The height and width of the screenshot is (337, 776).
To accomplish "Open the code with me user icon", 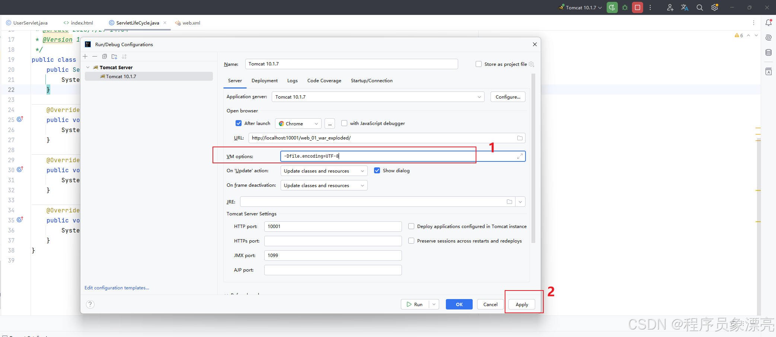I will pos(670,7).
